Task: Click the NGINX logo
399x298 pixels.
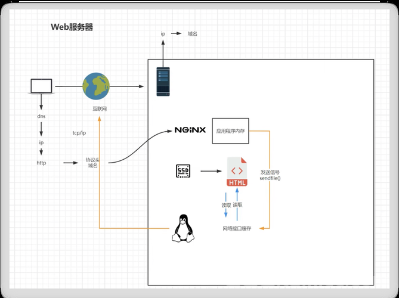Action: 190,130
